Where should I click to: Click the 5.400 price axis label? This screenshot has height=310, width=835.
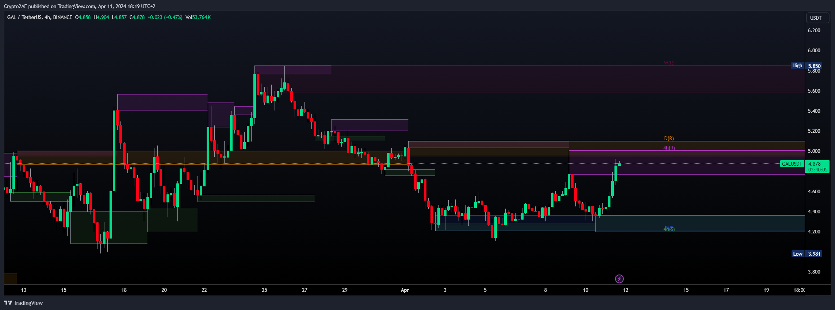(814, 111)
